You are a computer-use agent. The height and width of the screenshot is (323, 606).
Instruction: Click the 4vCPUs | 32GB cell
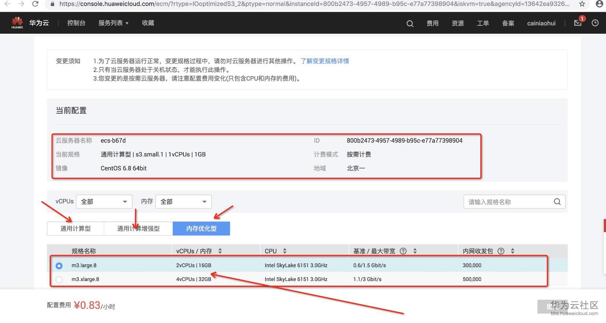click(x=194, y=279)
